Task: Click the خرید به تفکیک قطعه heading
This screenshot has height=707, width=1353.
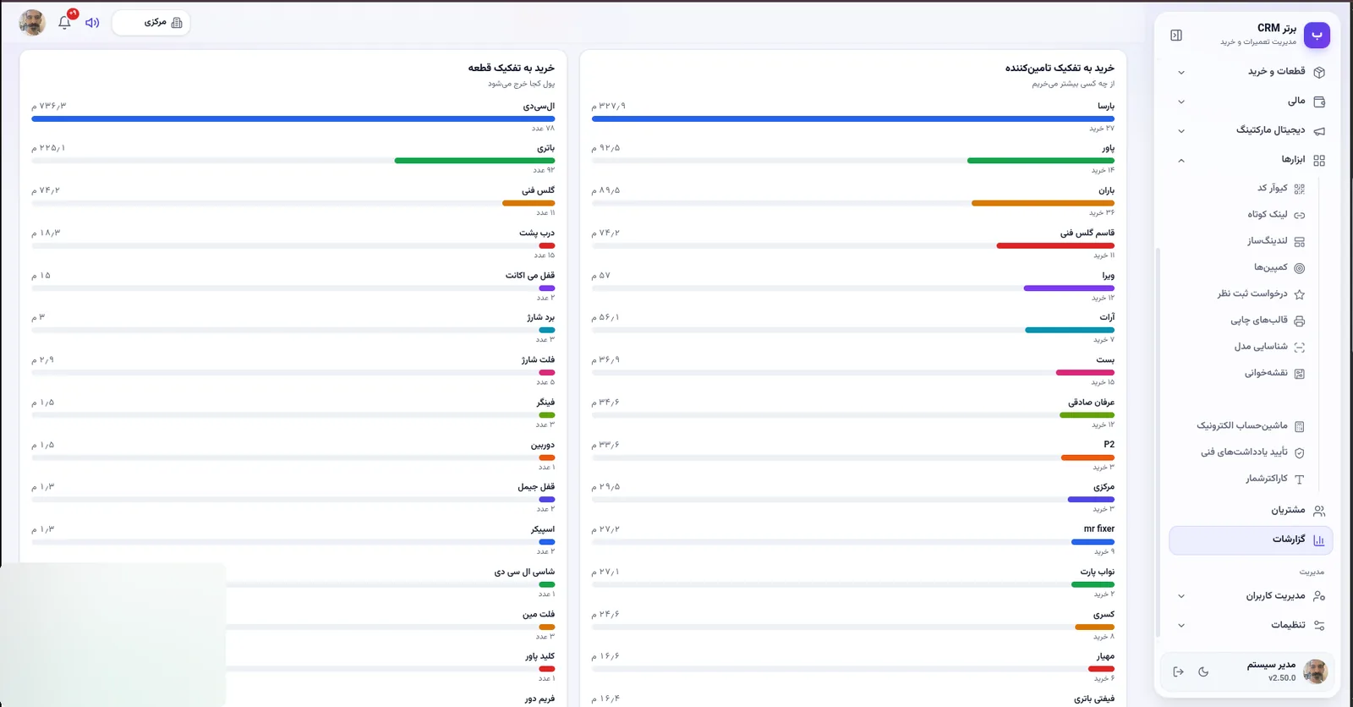Action: click(512, 68)
